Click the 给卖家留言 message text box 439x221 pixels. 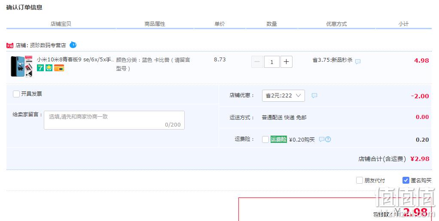114,120
